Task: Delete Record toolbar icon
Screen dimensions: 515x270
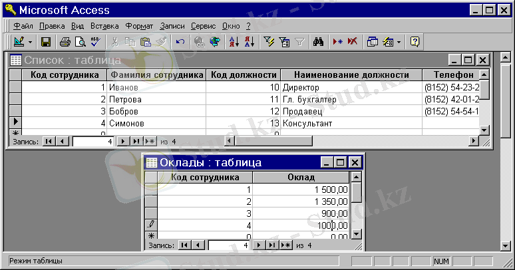Action: tap(353, 42)
